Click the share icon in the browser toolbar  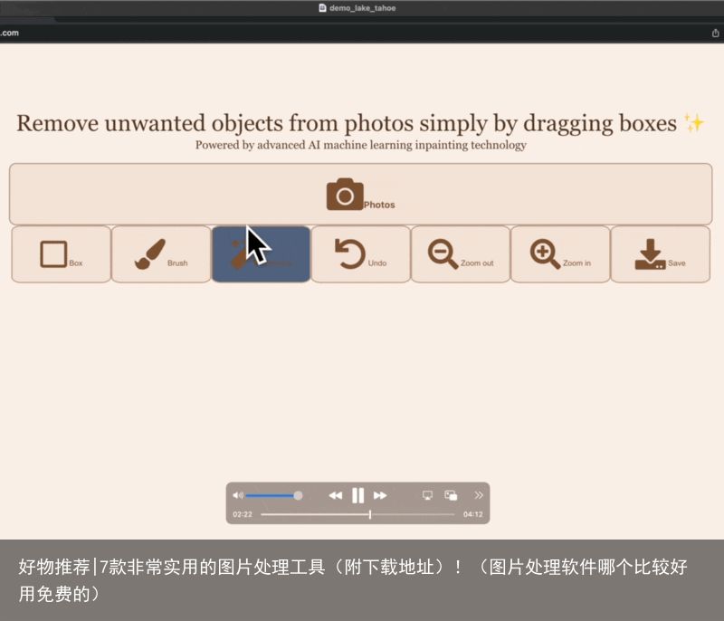pyautogui.click(x=715, y=33)
